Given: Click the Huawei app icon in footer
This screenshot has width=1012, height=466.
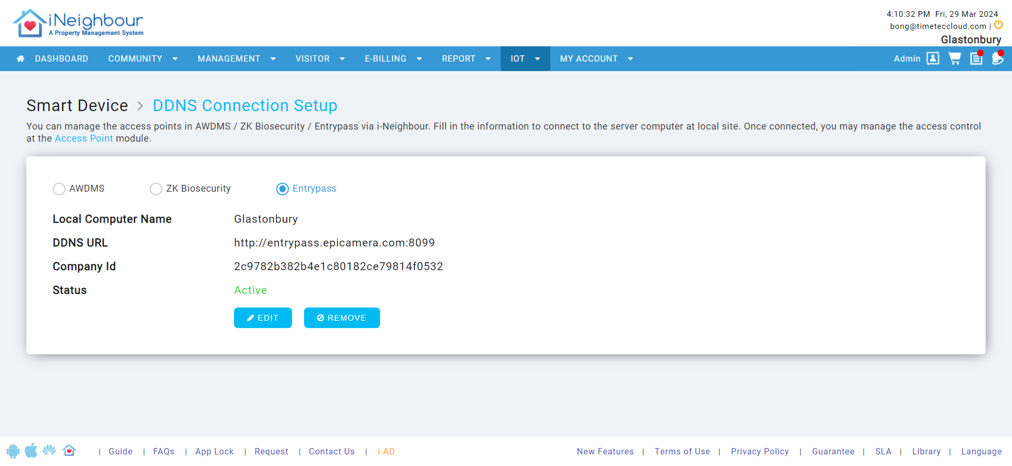Looking at the screenshot, I should [50, 450].
